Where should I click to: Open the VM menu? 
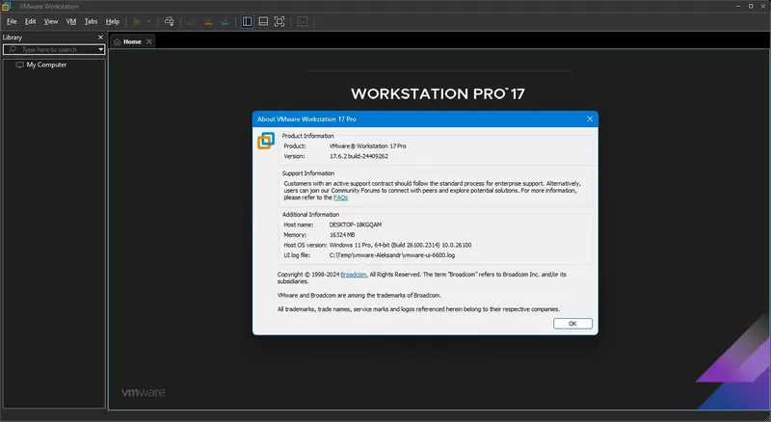[71, 21]
